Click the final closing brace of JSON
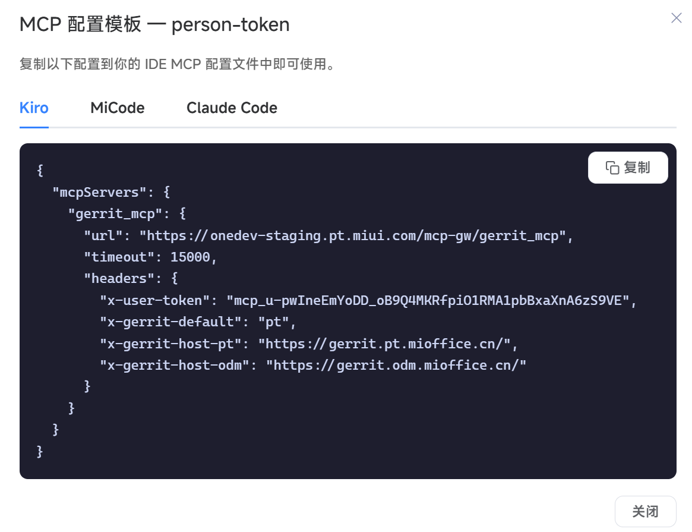 [x=40, y=451]
